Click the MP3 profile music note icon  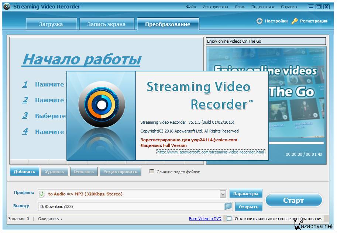coord(42,194)
